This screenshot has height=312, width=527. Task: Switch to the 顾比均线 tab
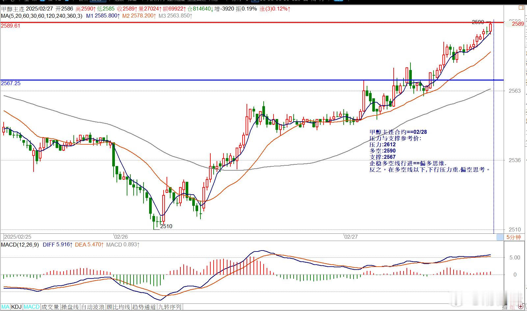119,307
